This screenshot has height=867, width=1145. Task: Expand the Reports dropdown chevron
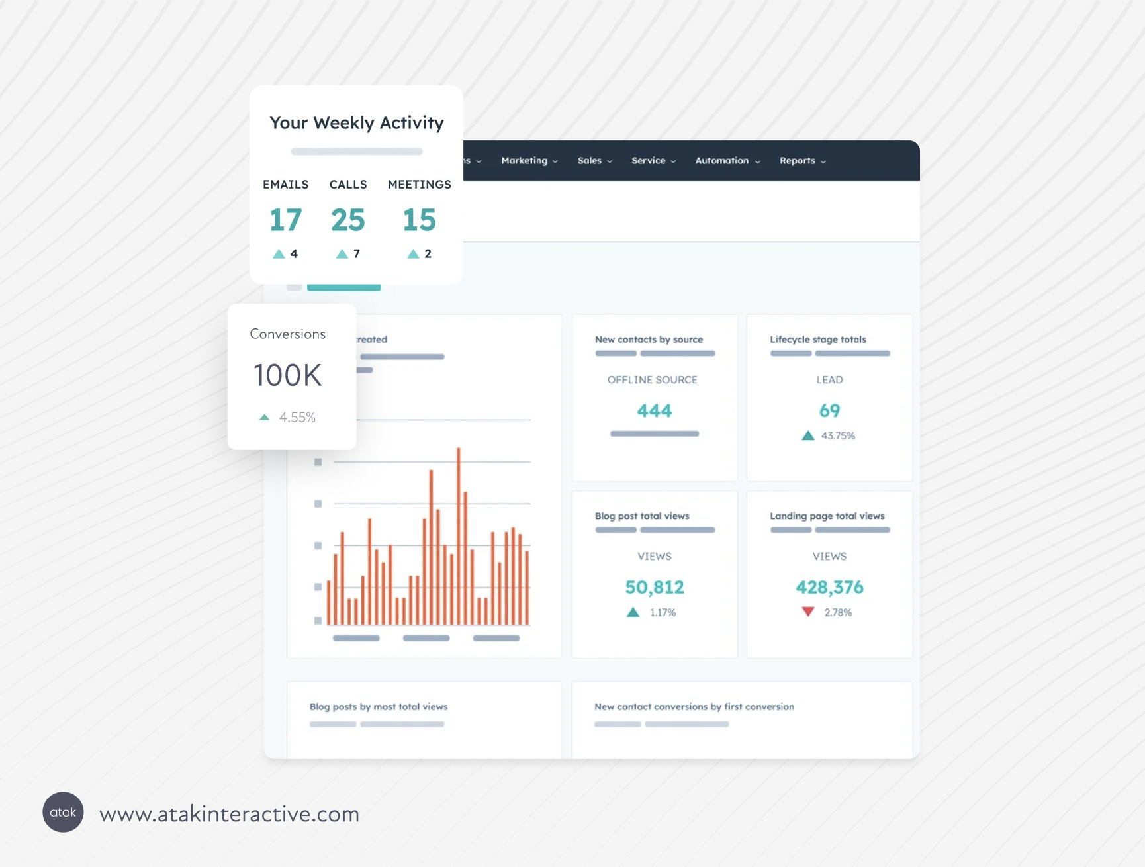[823, 161]
